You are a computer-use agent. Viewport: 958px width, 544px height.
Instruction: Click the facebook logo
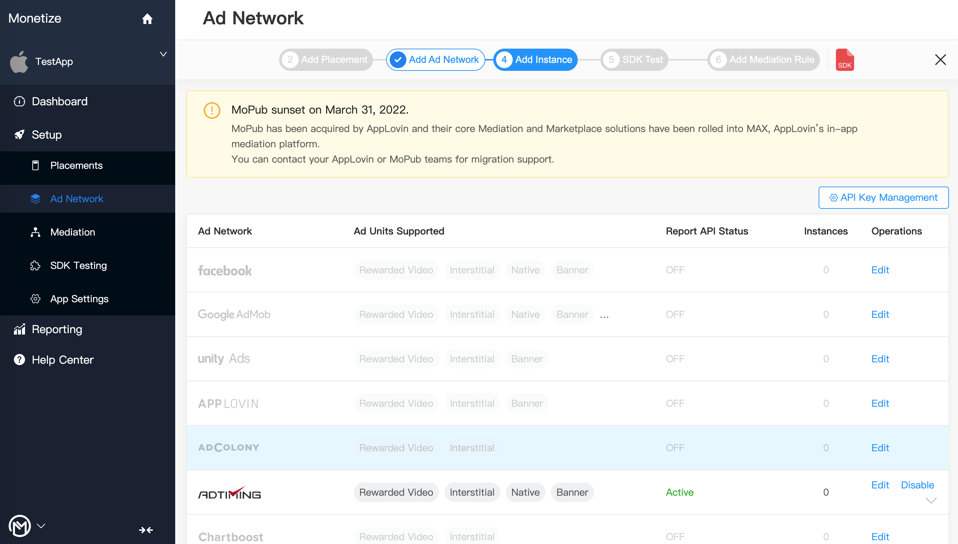[x=225, y=270]
